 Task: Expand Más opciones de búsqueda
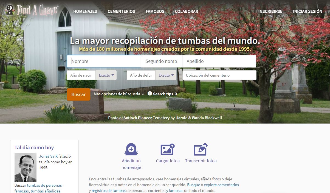[x=119, y=94]
